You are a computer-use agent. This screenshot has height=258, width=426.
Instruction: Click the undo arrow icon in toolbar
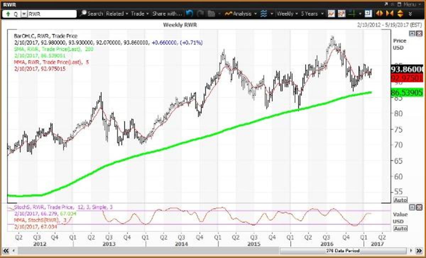click(x=189, y=13)
